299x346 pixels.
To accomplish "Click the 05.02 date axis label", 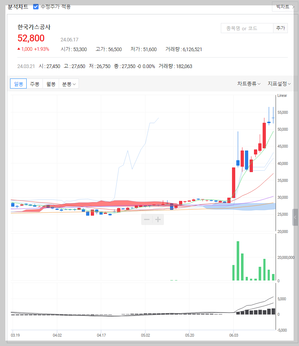I will 146,335.
